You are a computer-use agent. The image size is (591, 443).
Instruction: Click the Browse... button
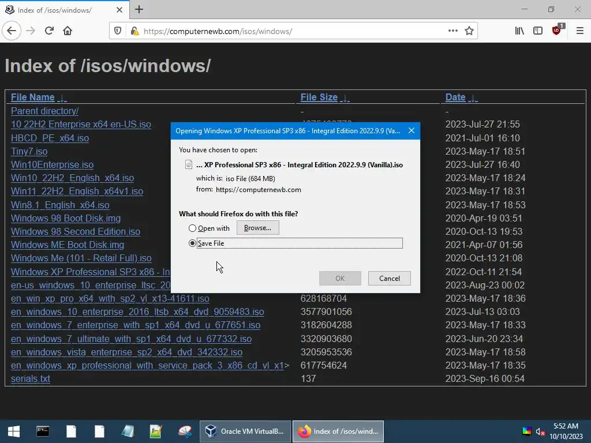[258, 228]
